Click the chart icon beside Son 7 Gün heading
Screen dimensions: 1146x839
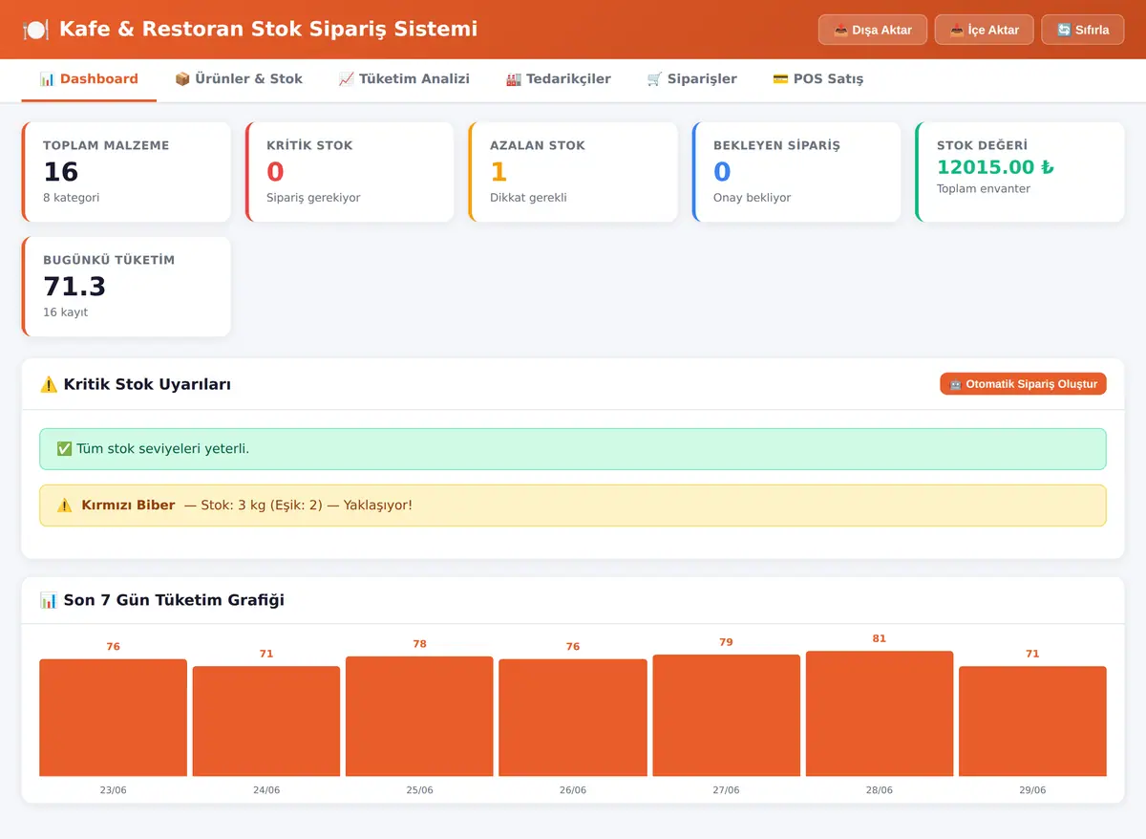[x=49, y=600]
